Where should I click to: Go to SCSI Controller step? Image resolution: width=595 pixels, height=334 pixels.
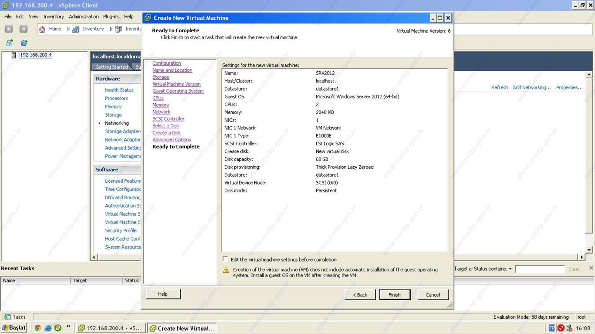[169, 119]
